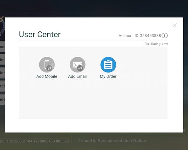
Task: Click the Team-Up Recommendation Notice text
Action: pos(112,141)
